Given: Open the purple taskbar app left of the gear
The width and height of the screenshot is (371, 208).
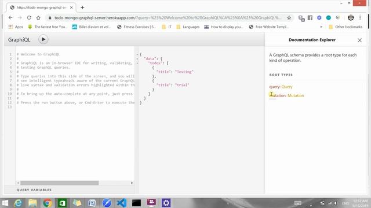Looking at the screenshot, I should (x=151, y=203).
